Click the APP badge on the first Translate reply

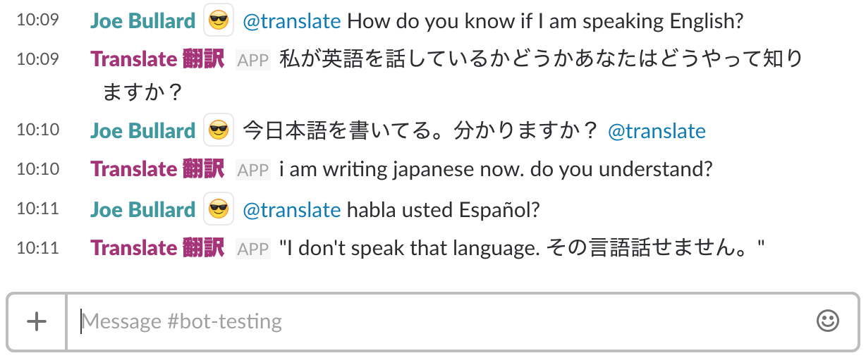253,60
